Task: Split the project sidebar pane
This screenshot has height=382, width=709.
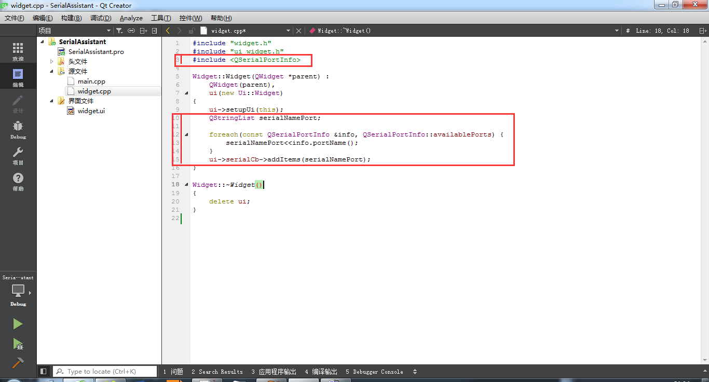Action: pos(144,31)
